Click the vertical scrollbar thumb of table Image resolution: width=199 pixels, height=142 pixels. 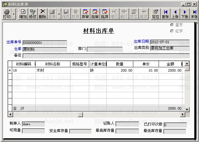click(x=187, y=68)
